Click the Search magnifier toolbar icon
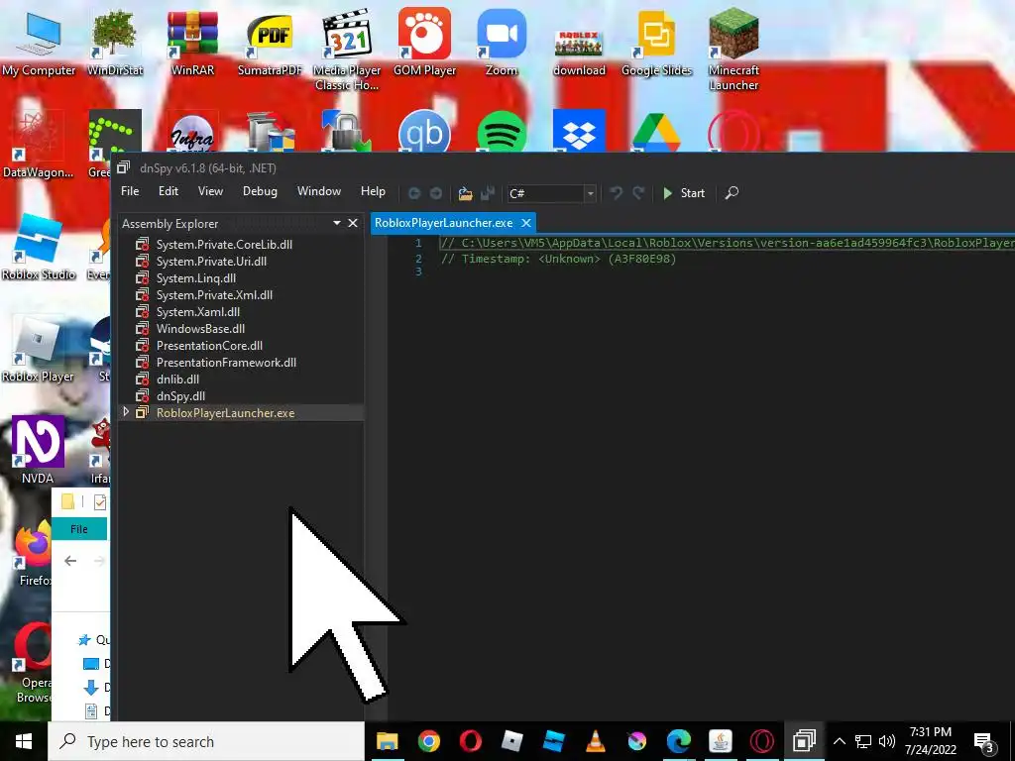 pos(732,193)
